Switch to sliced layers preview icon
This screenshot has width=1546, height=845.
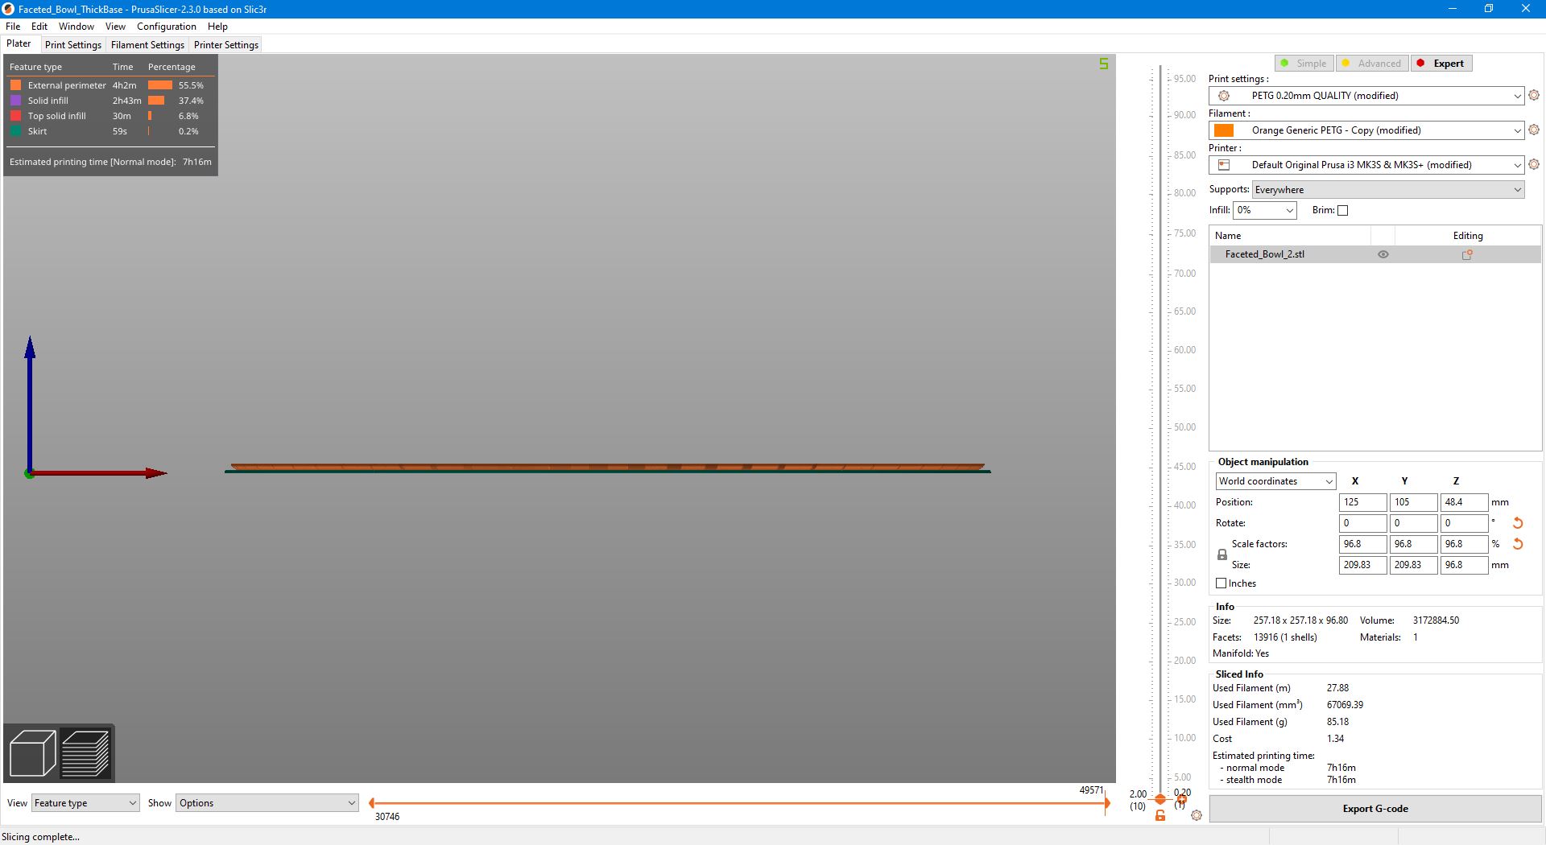pos(85,753)
